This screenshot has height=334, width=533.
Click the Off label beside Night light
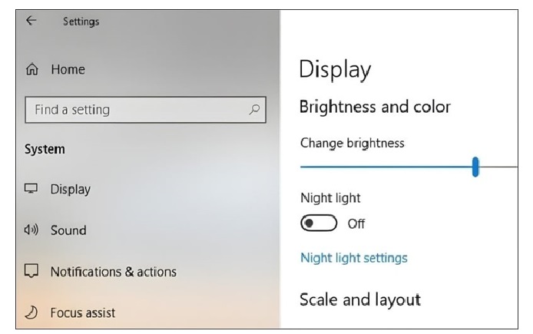(x=356, y=224)
